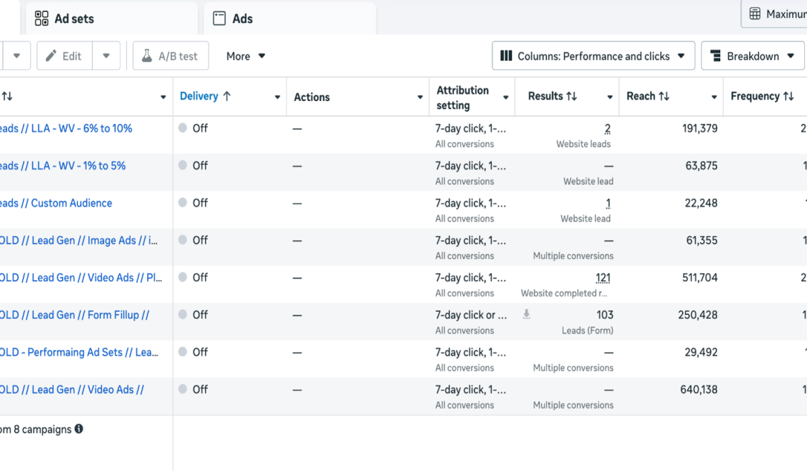Switch to the Ad sets tab
The height and width of the screenshot is (471, 807).
[74, 19]
